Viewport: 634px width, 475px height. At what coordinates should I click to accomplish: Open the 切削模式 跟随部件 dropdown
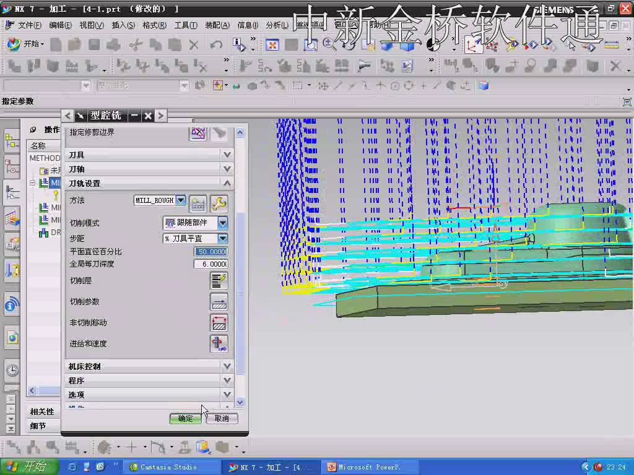coord(223,223)
